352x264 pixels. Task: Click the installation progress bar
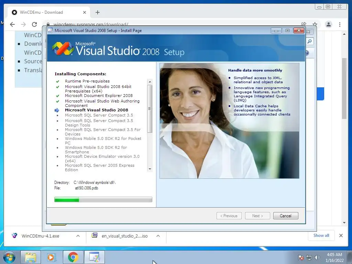point(103,199)
